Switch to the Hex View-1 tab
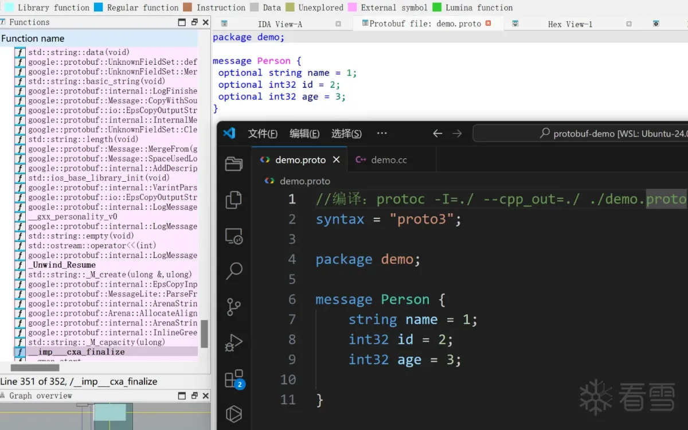This screenshot has width=688, height=430. 570,24
